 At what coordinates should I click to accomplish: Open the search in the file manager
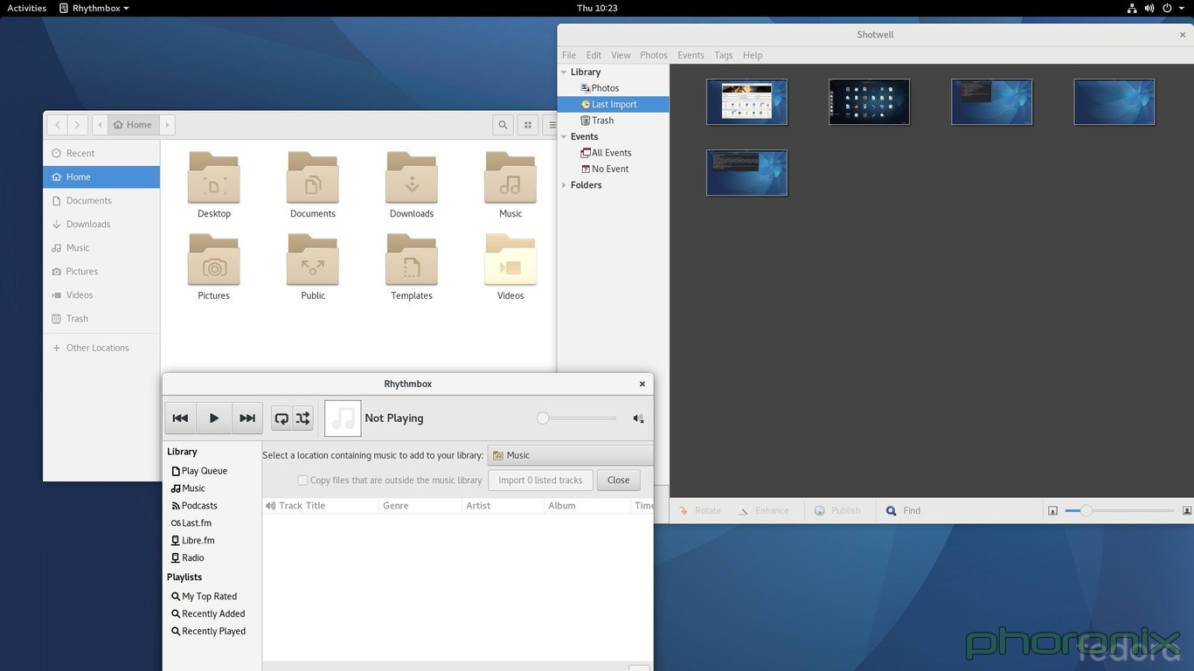pyautogui.click(x=503, y=125)
